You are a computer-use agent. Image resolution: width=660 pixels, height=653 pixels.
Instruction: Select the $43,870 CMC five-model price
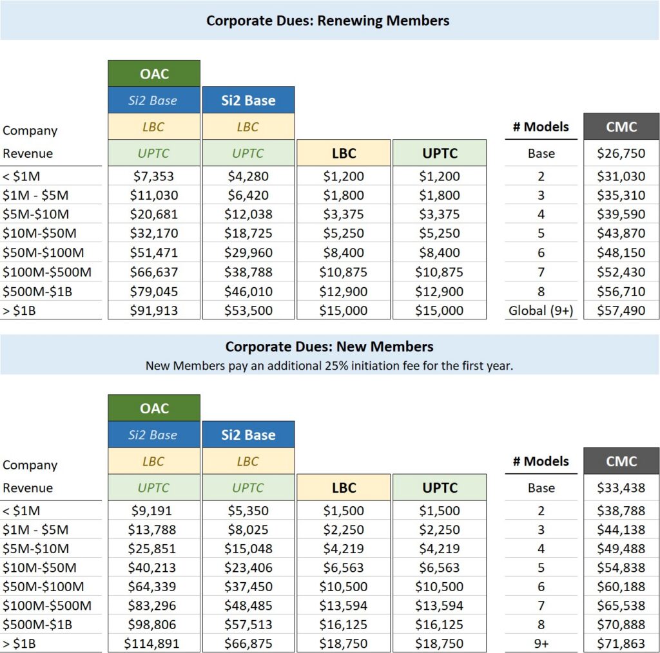tap(622, 253)
